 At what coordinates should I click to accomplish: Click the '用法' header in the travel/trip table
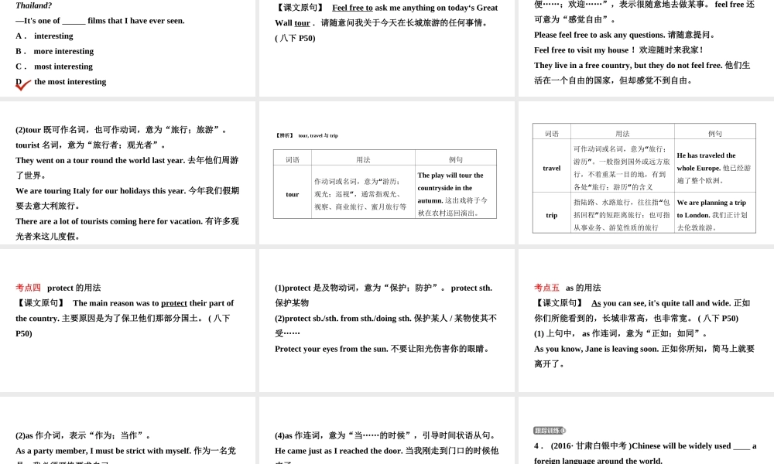coord(622,134)
